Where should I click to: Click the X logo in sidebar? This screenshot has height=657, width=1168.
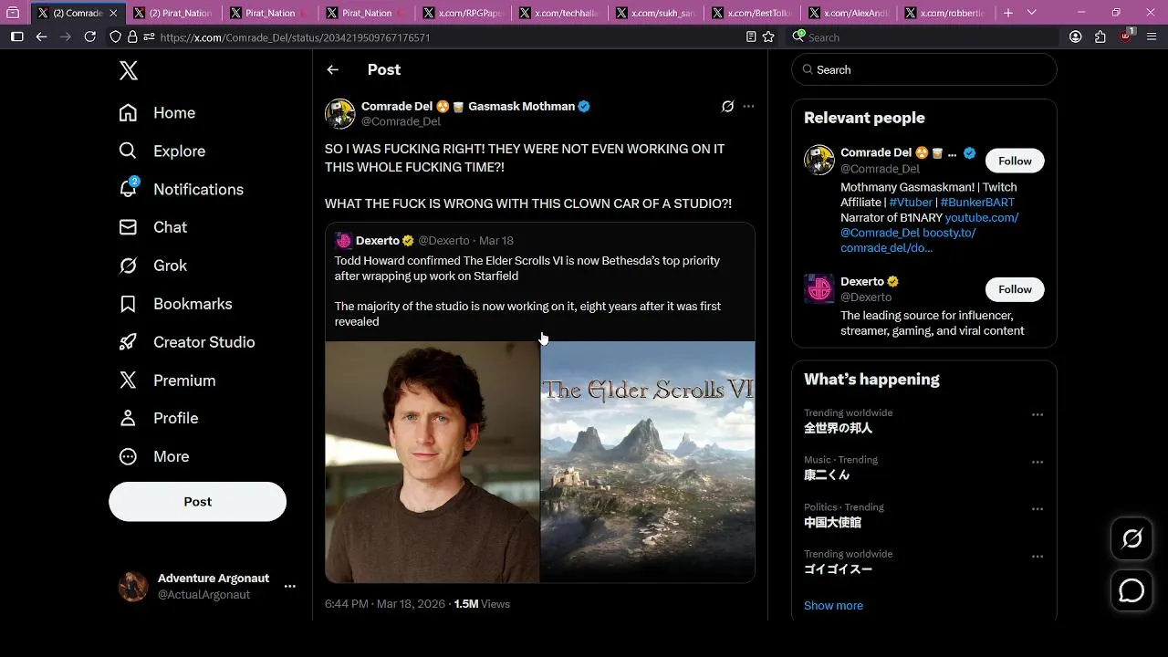[129, 70]
